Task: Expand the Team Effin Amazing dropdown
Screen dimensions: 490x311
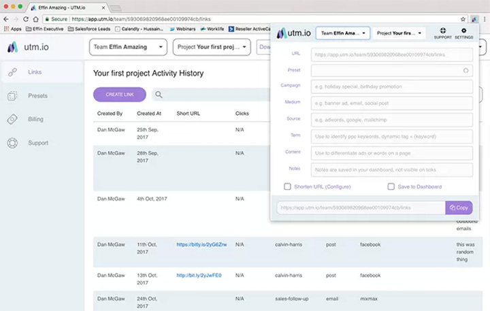Action: click(128, 47)
